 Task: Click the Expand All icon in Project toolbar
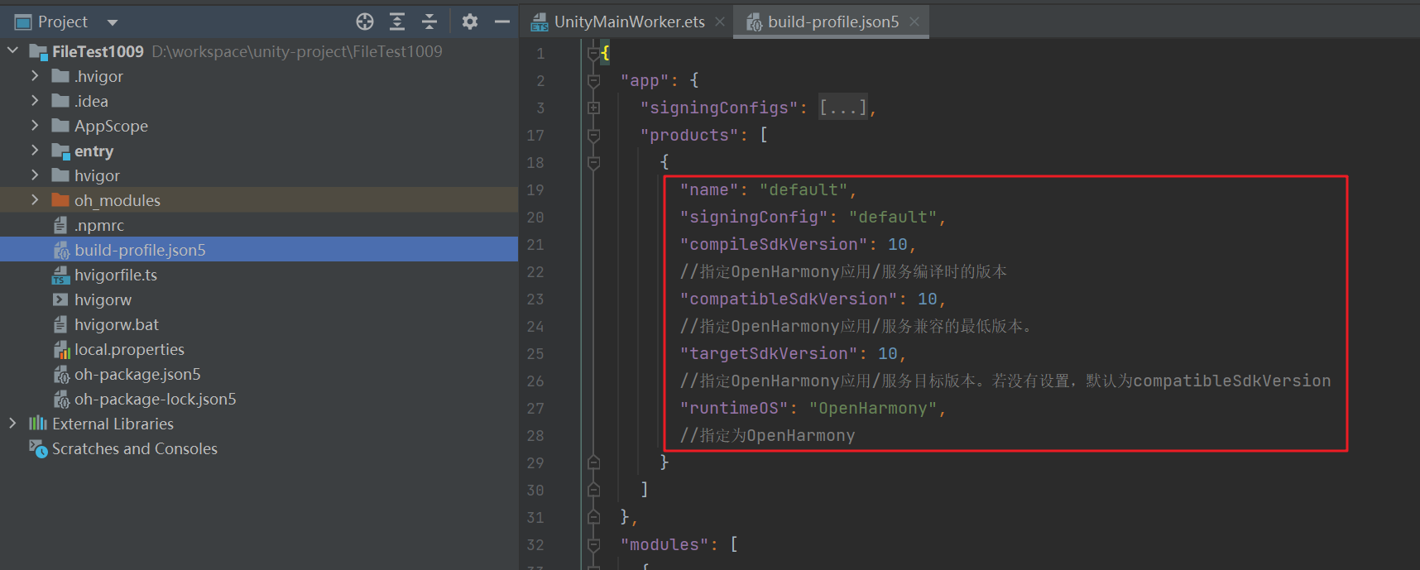click(397, 22)
